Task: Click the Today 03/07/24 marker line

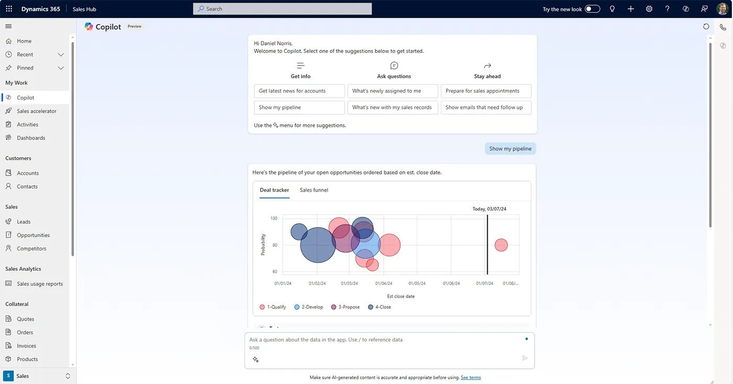Action: coord(487,245)
